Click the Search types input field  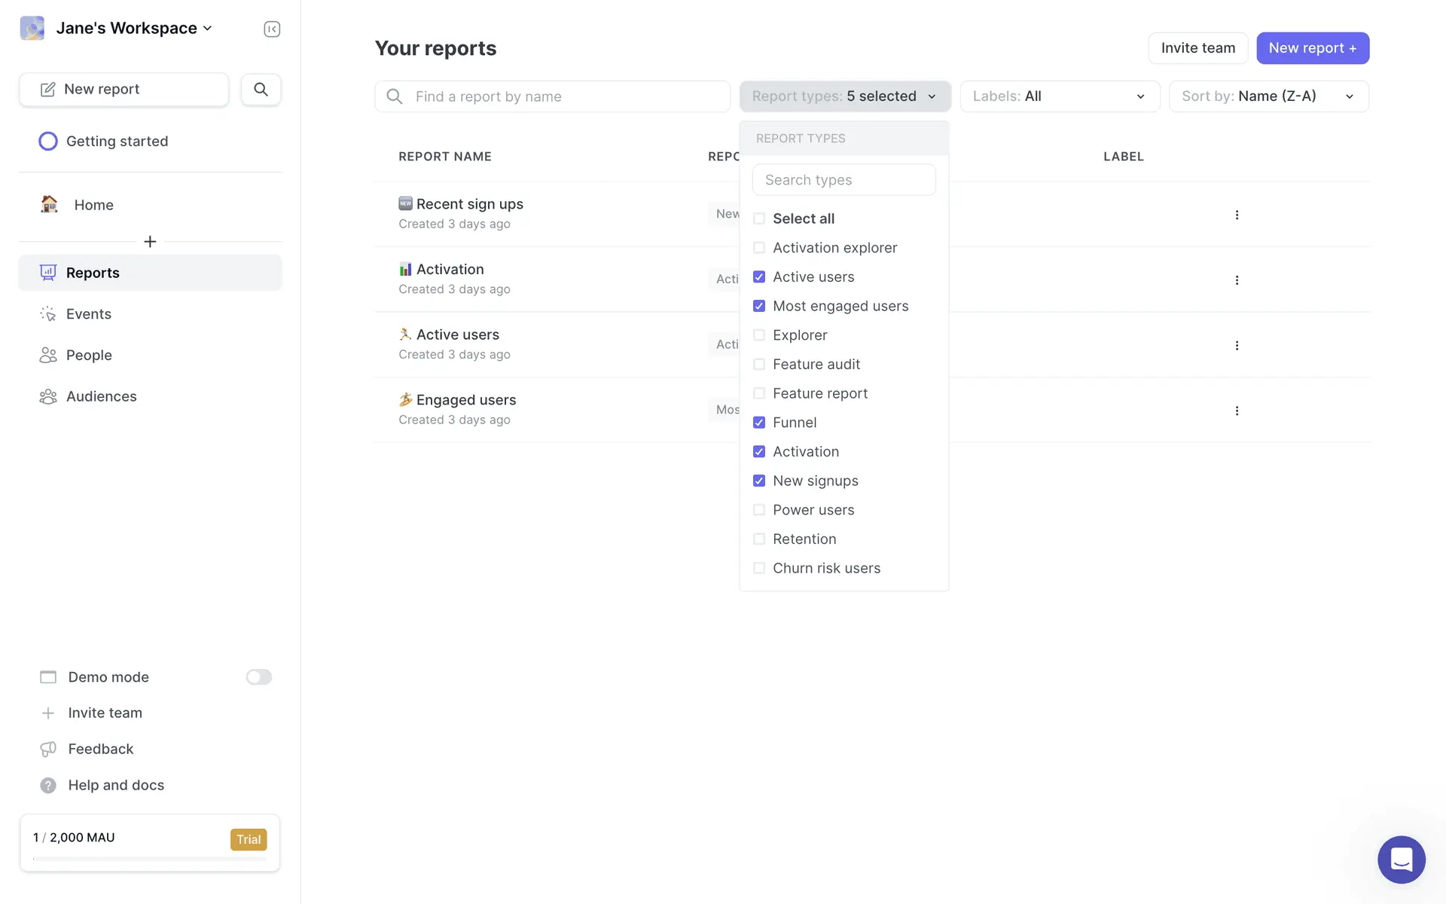click(x=843, y=180)
